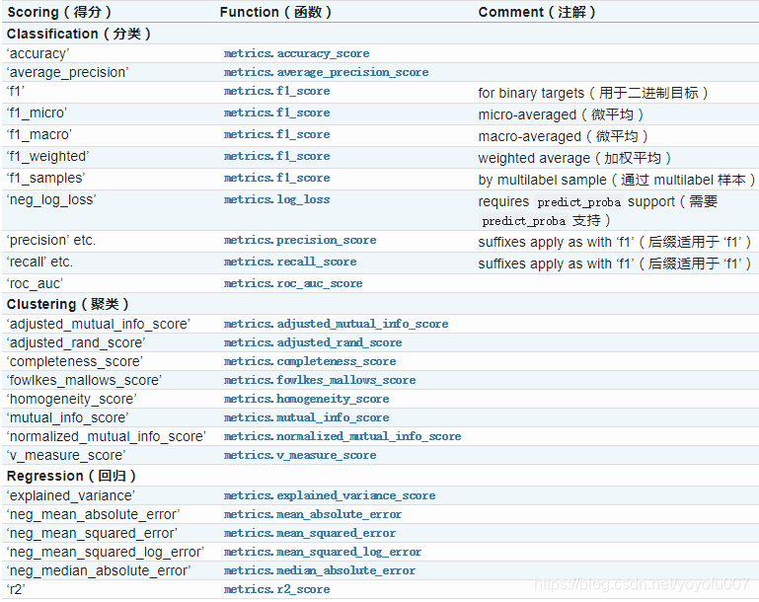Open the metrics.mean_squared_error link

click(309, 533)
